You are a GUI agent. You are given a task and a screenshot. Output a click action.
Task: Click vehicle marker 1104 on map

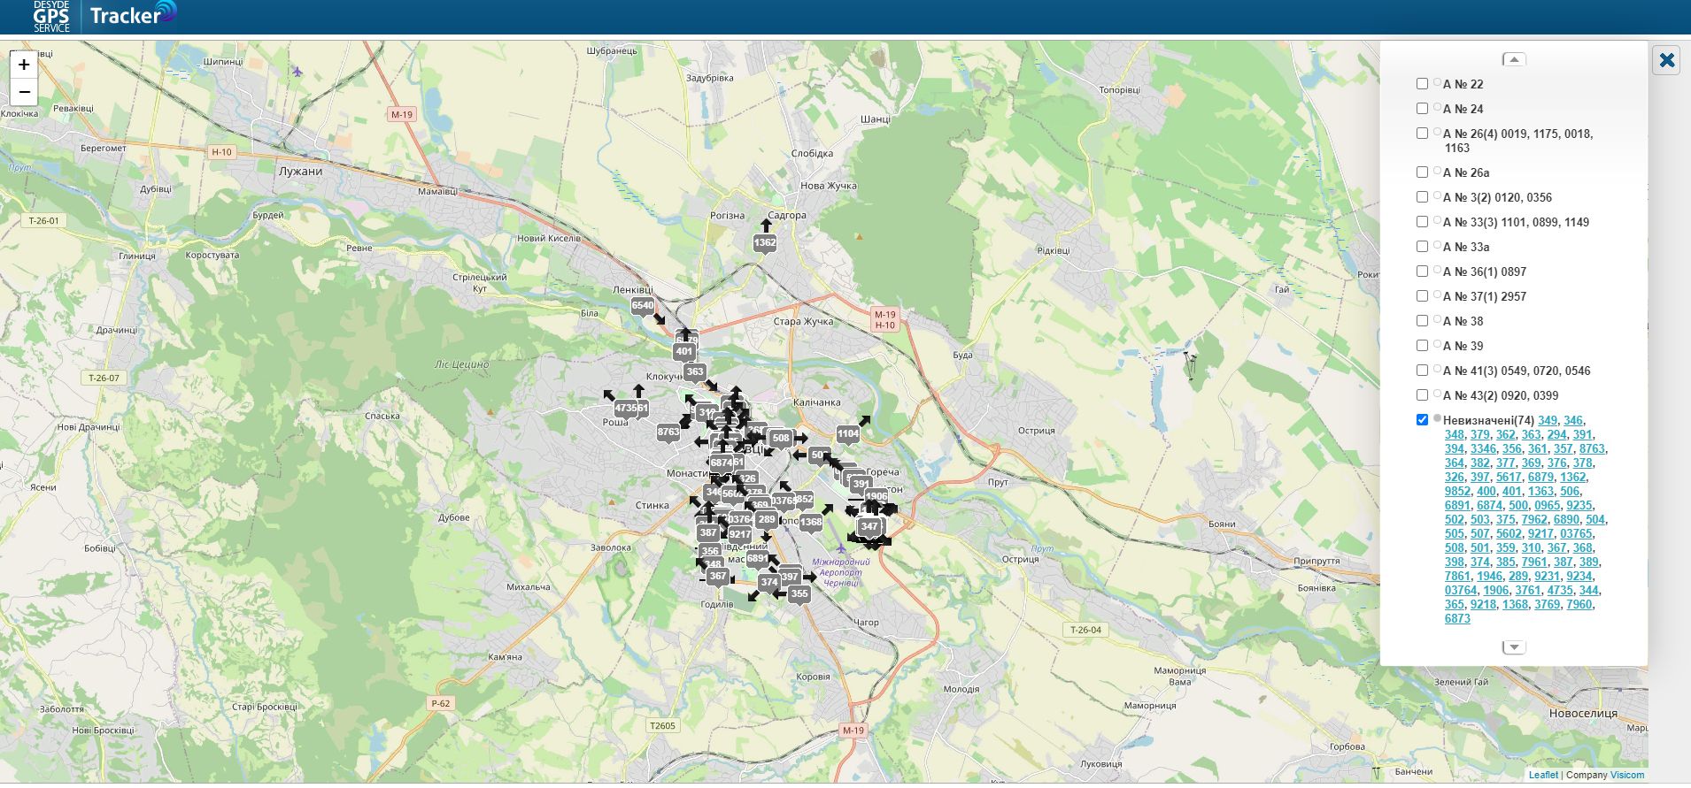(847, 434)
